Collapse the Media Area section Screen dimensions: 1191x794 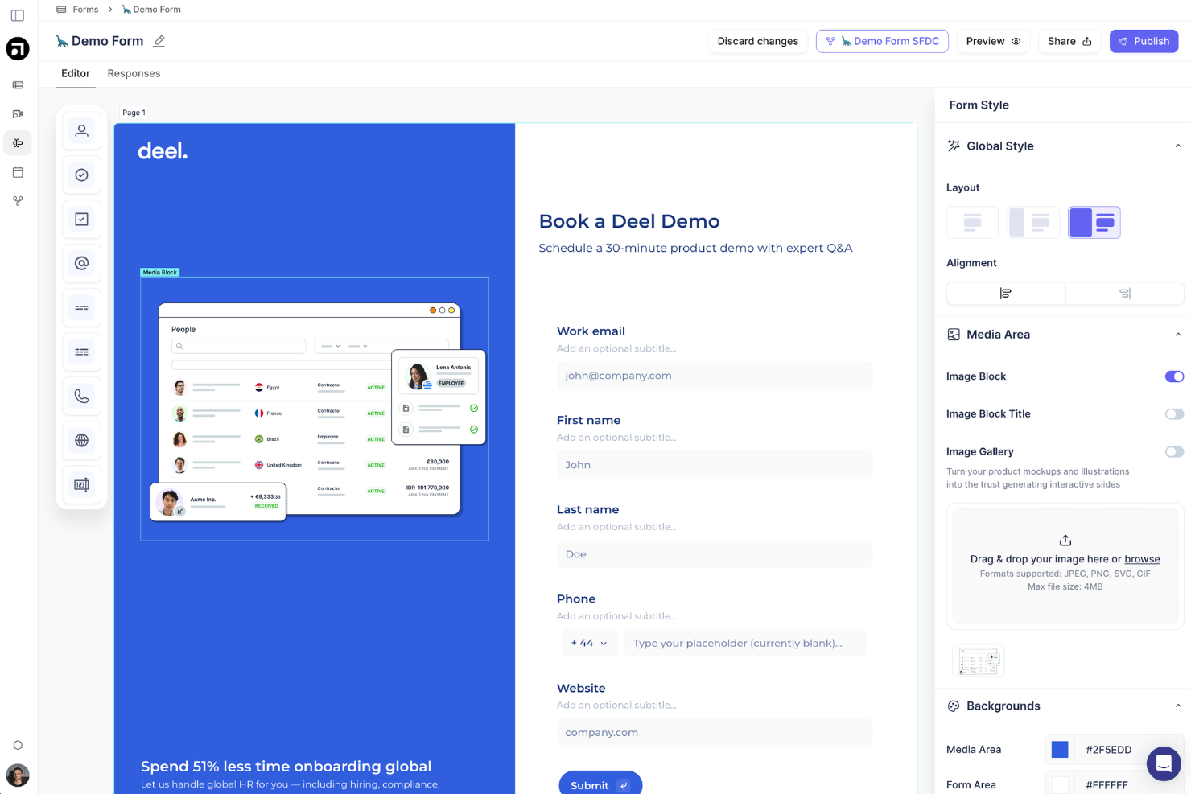[1178, 334]
